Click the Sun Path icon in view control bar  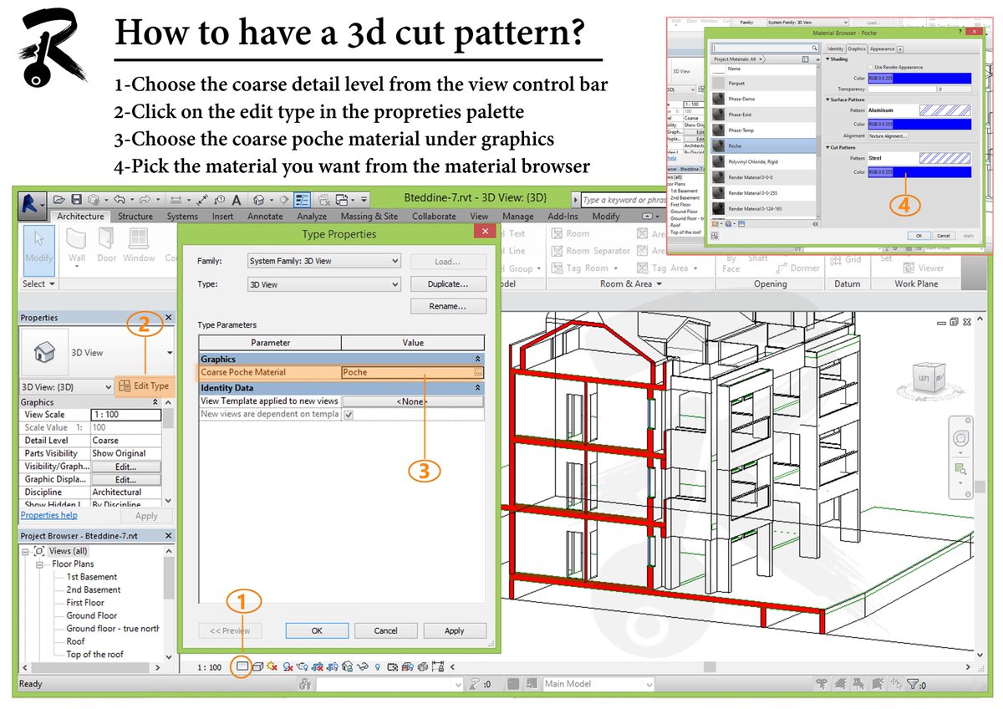[x=272, y=666]
